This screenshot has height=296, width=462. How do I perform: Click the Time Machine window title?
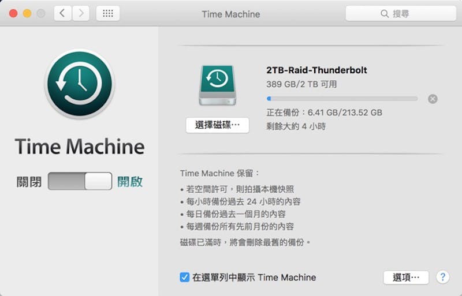tap(231, 14)
